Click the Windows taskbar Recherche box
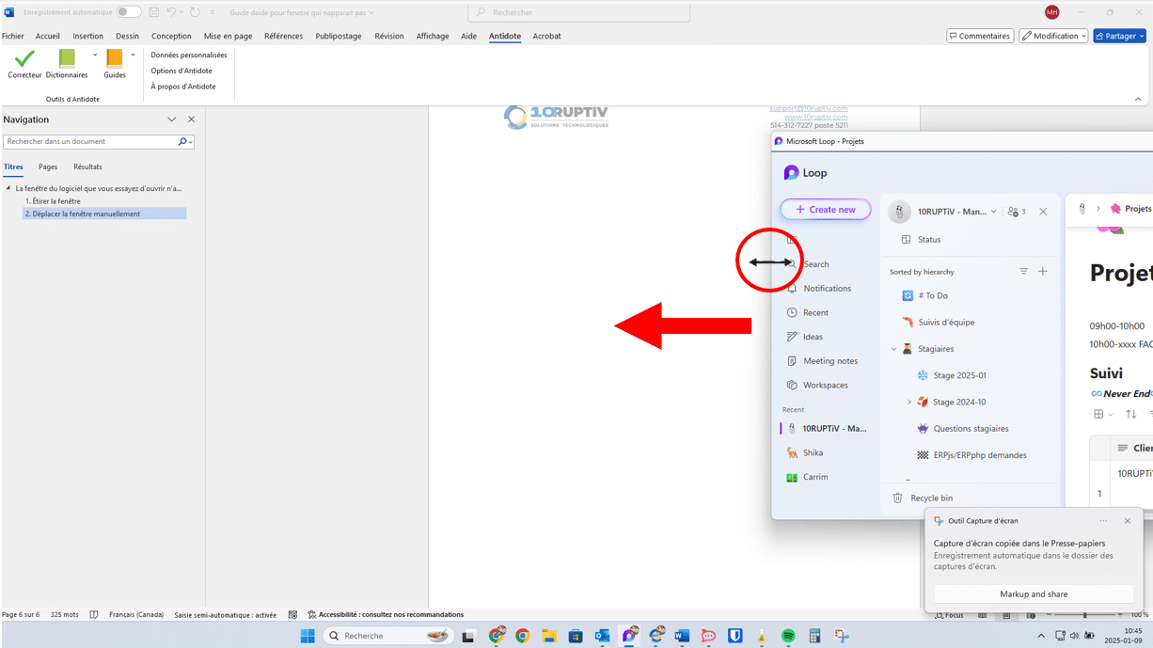 [x=389, y=636]
